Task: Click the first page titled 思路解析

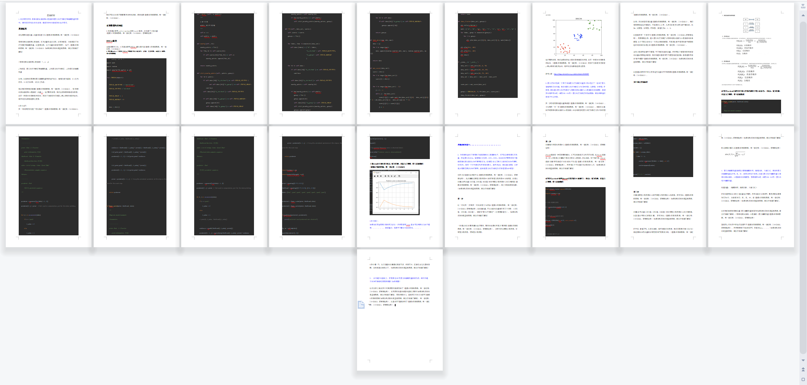Action: tap(48, 64)
